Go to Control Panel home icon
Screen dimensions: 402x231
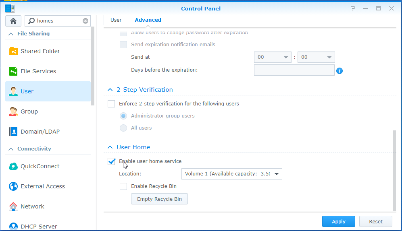[x=13, y=21]
